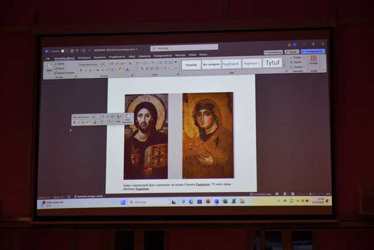The width and height of the screenshot is (374, 250).
Task: Click the taskbar search box
Action: pos(148,203)
